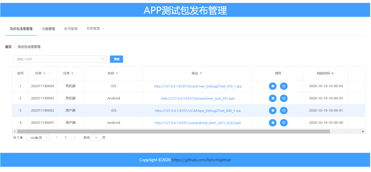Click the clock icon for the UCARApp iOS row
The height and width of the screenshot is (172, 371).
click(284, 110)
